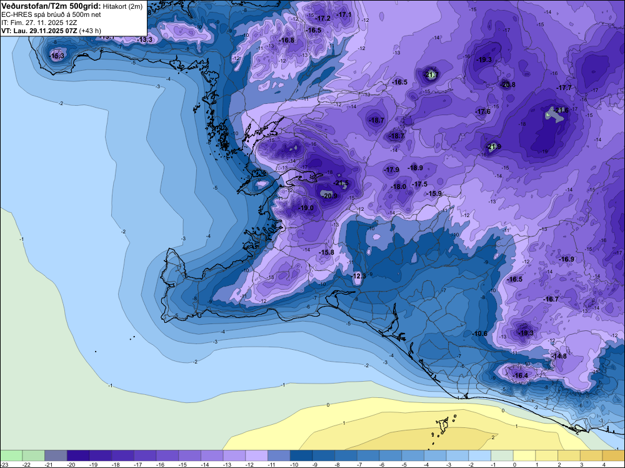The image size is (625, 468).
Task: Select the light green swatch between -22 and -21
Action: pyautogui.click(x=34, y=455)
